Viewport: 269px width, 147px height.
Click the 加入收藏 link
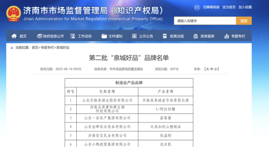pyautogui.click(x=245, y=7)
